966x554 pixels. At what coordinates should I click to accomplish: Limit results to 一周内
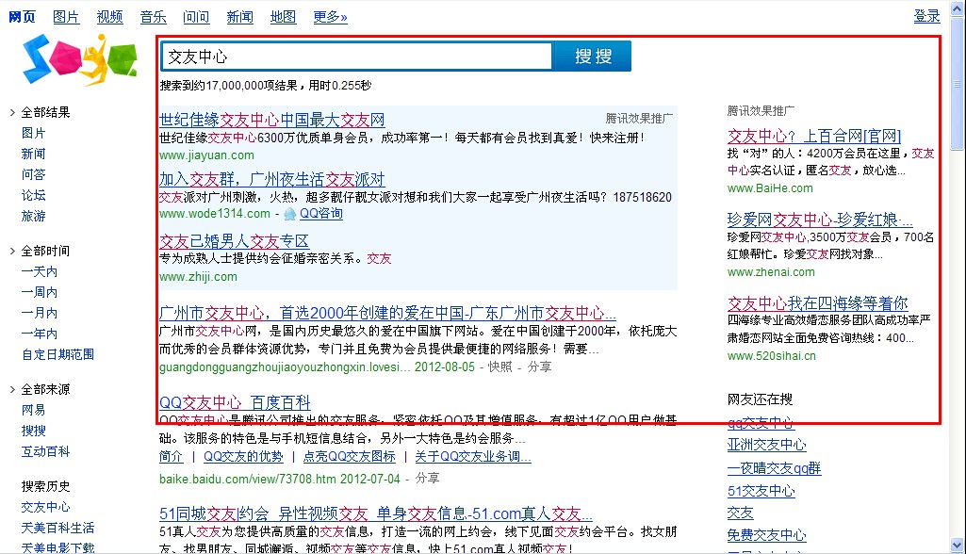tap(40, 292)
